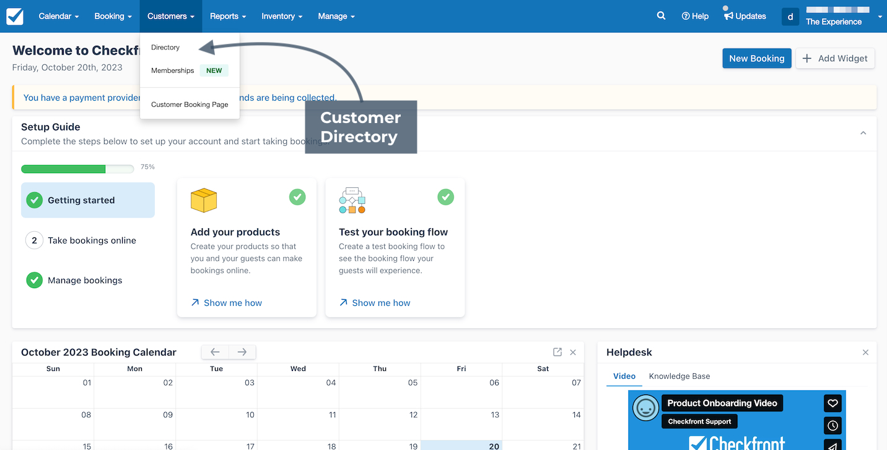Open the search magnifier icon
This screenshot has height=450, width=887.
coord(661,16)
